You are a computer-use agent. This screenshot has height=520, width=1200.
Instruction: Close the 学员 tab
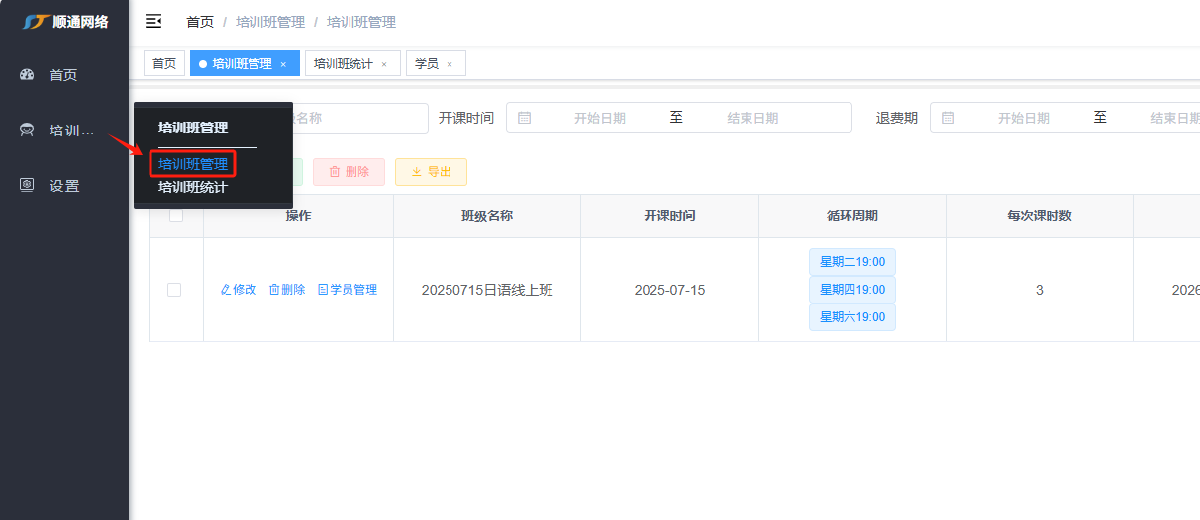point(450,64)
